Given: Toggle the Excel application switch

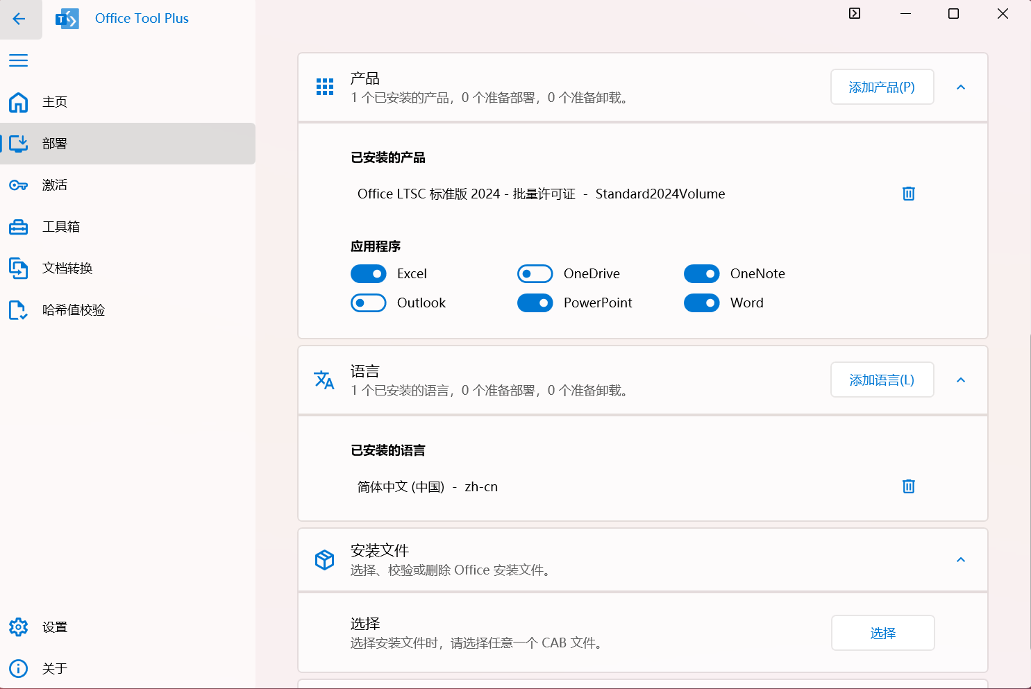Looking at the screenshot, I should pos(369,274).
